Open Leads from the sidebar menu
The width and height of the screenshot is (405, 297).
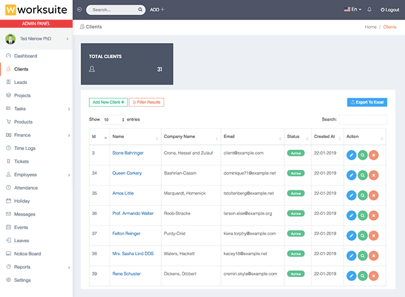point(21,82)
